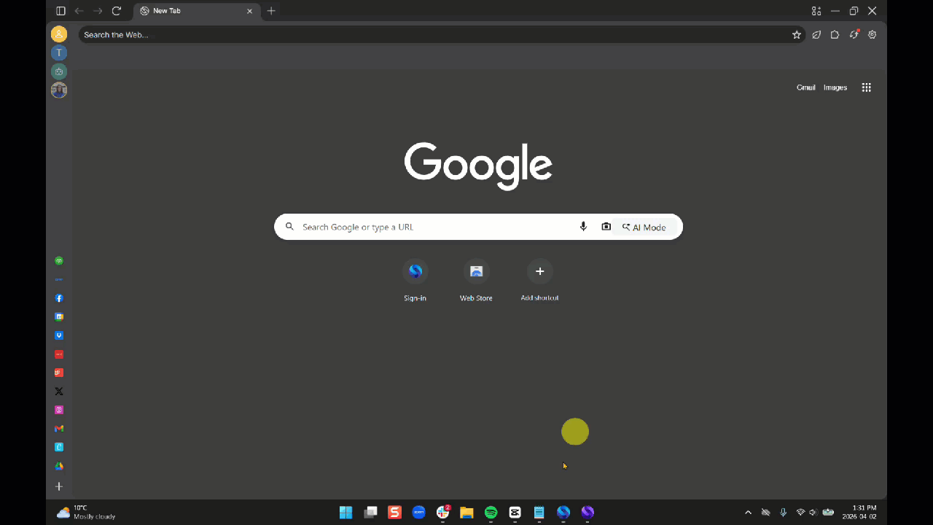This screenshot has width=933, height=525.
Task: Switch on Google AI Mode
Action: pyautogui.click(x=645, y=227)
